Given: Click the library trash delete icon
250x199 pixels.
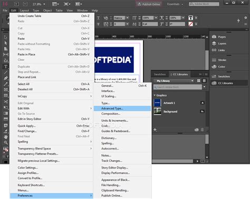Looking at the screenshot, I should pos(202,130).
